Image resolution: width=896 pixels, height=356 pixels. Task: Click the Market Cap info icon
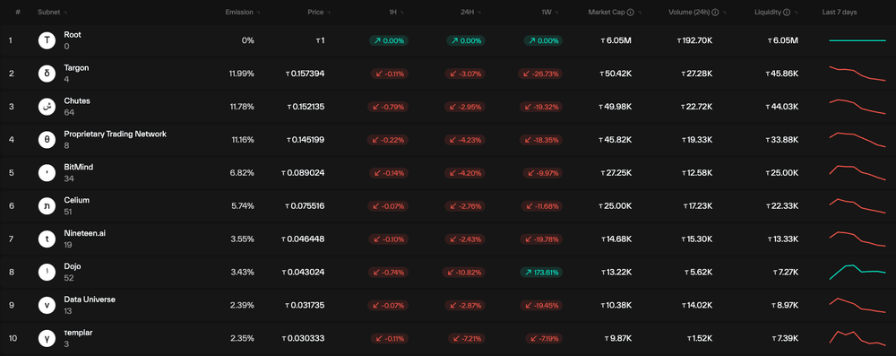point(630,12)
